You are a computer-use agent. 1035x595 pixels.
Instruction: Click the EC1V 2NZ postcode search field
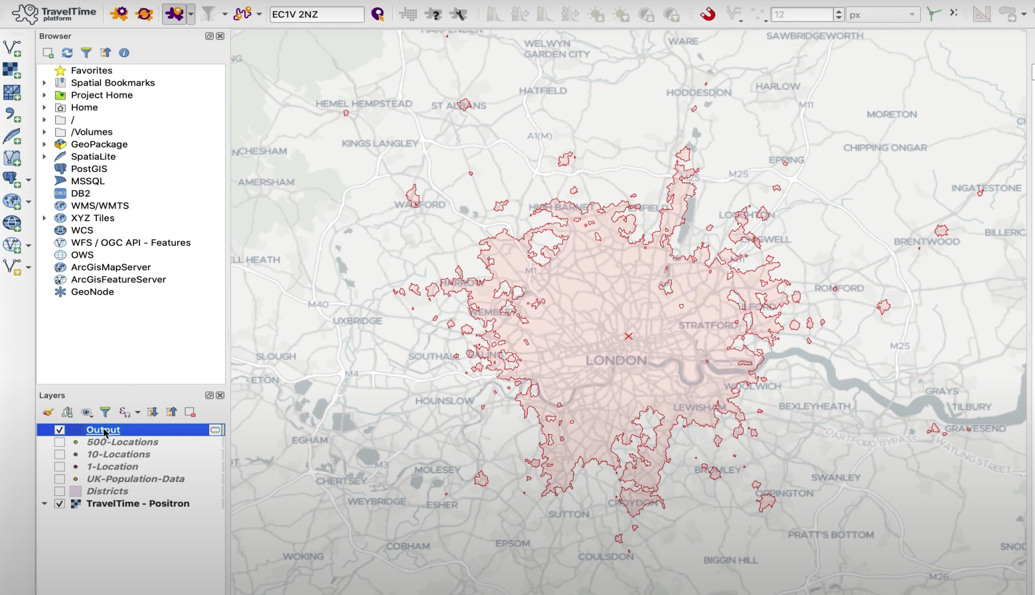pos(316,14)
